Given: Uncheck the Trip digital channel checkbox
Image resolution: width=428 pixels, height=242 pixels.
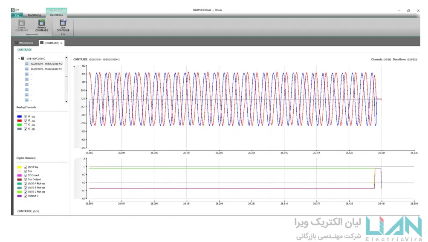Looking at the screenshot, I should [26, 171].
